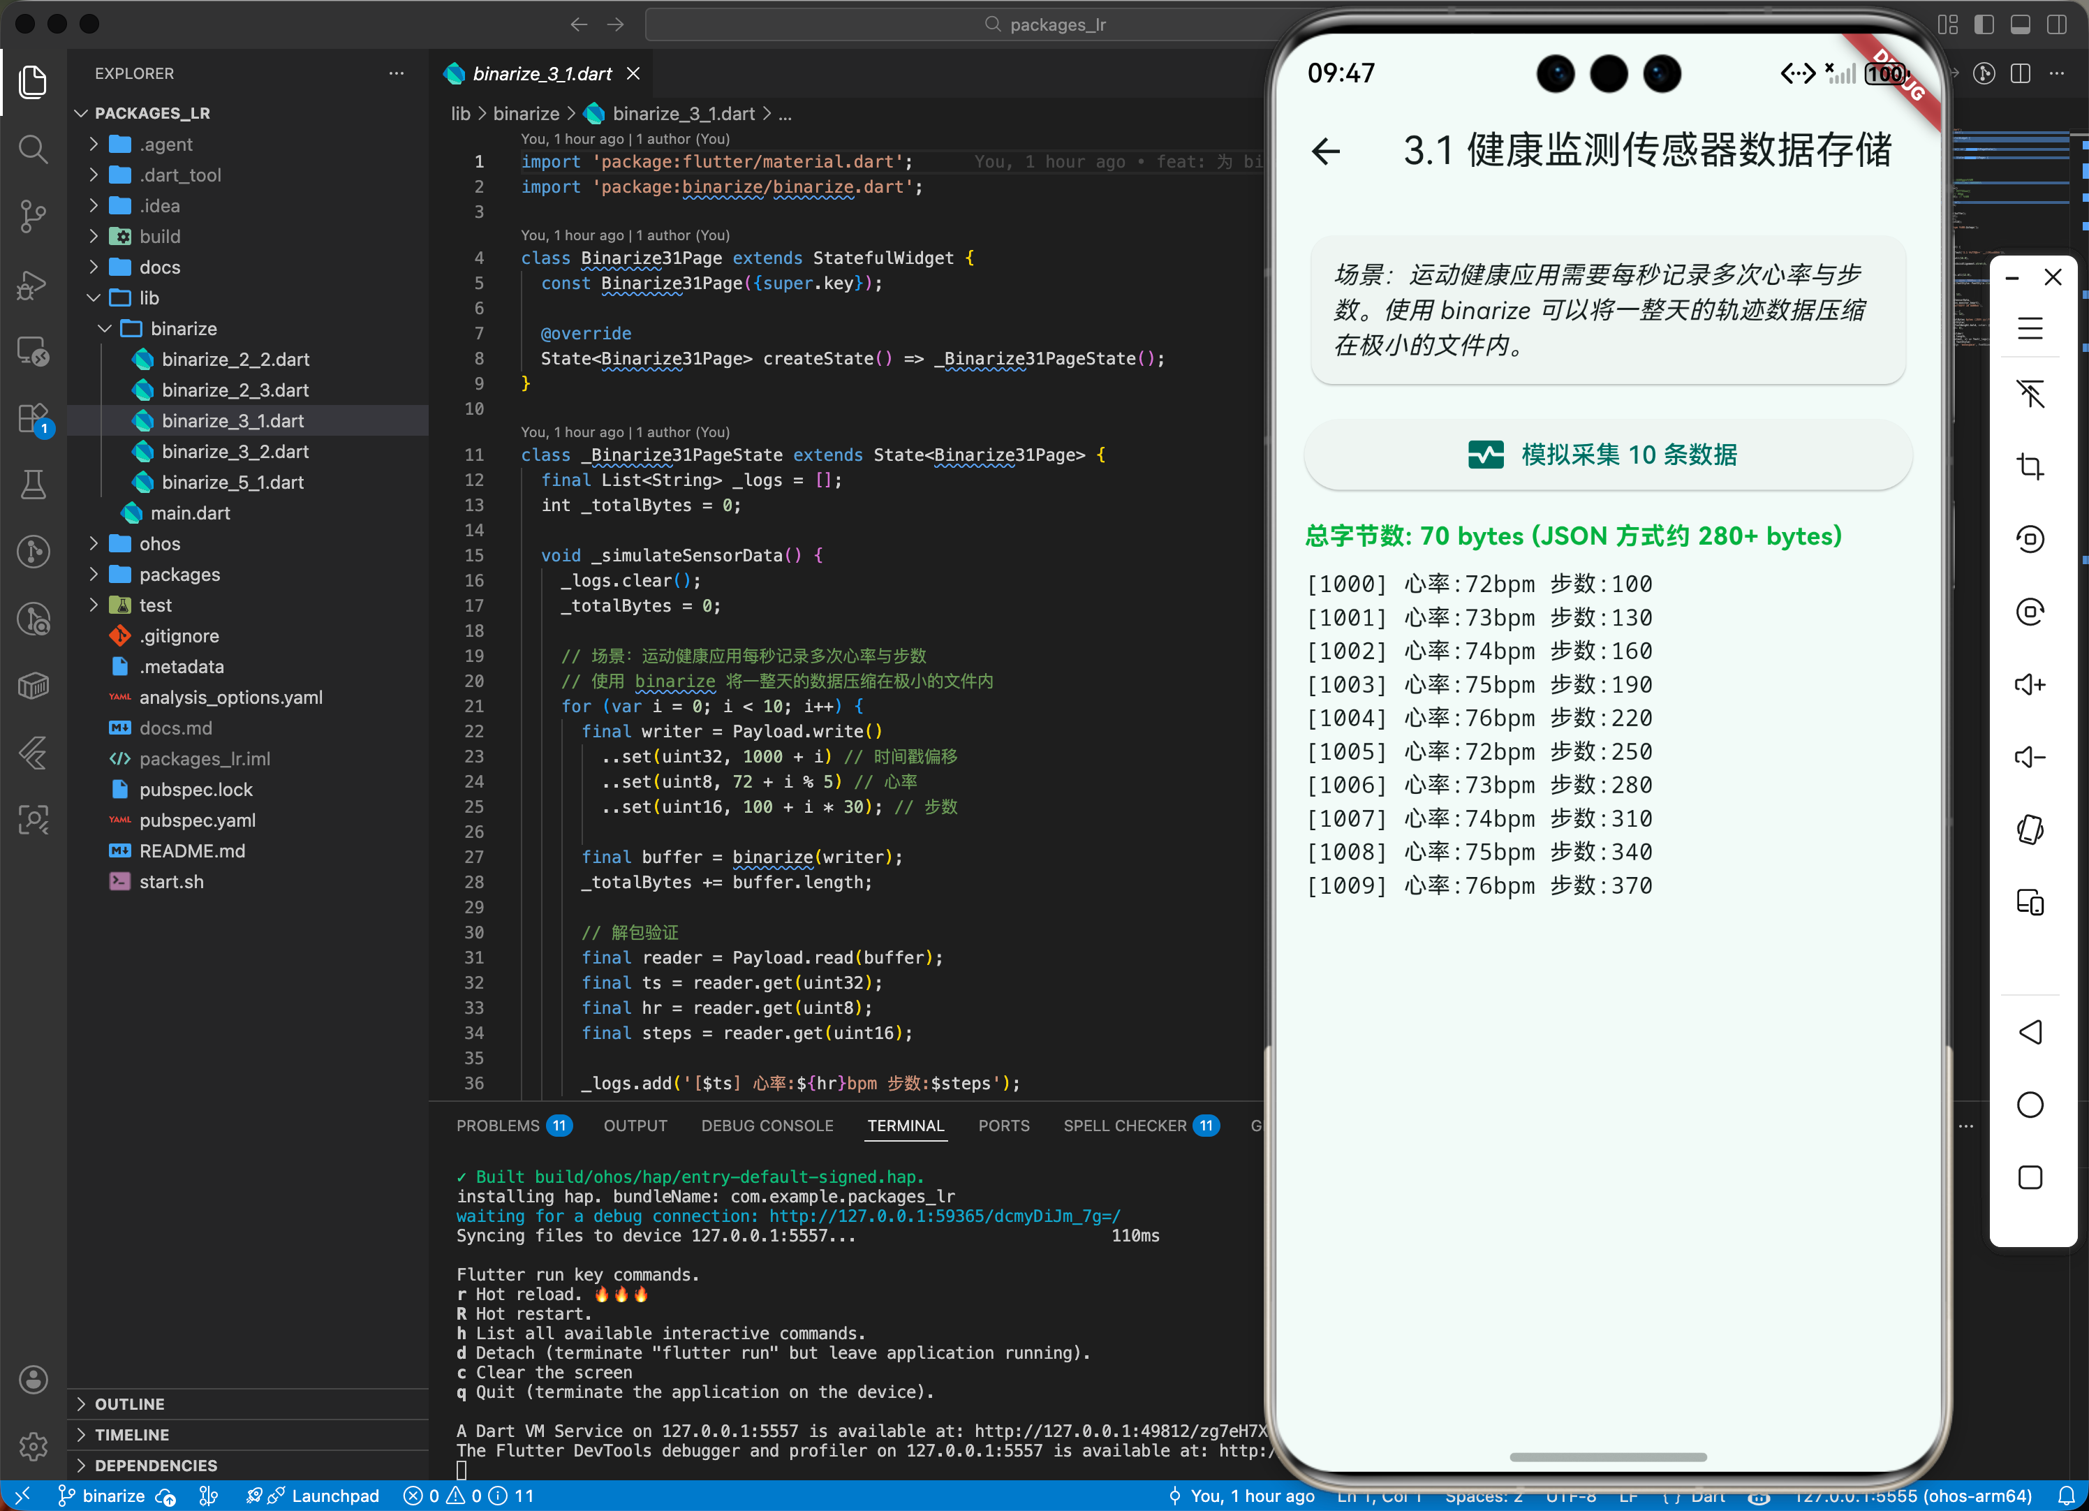Open the Source Control view
This screenshot has height=1511, width=2089.
coord(33,216)
